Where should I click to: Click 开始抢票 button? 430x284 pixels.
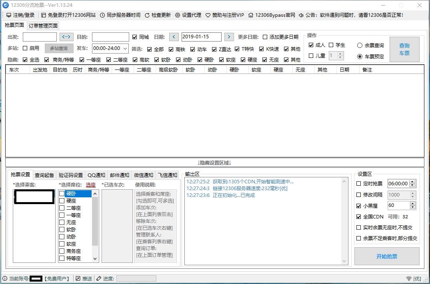click(x=387, y=256)
